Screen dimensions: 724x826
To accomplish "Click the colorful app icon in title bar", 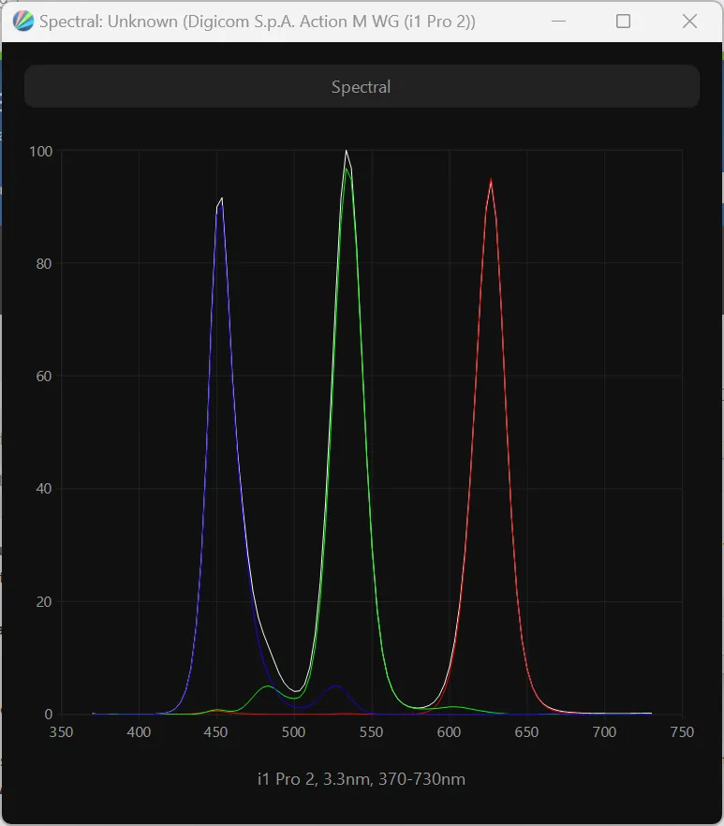I will (x=24, y=22).
